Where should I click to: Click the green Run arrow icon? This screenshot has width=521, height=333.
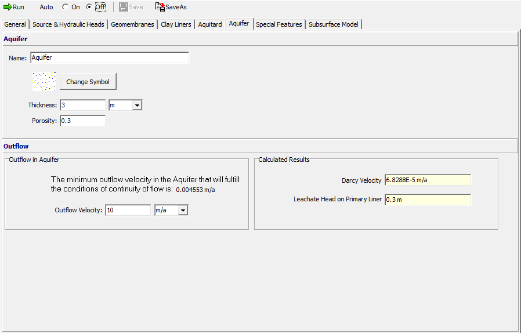point(8,7)
